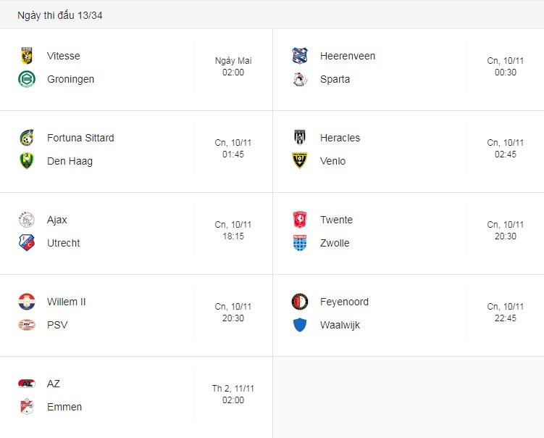Open the Utrecht team logo
The height and width of the screenshot is (438, 544).
[27, 243]
